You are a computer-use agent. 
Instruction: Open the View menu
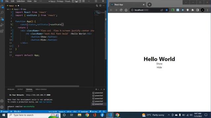29,1
